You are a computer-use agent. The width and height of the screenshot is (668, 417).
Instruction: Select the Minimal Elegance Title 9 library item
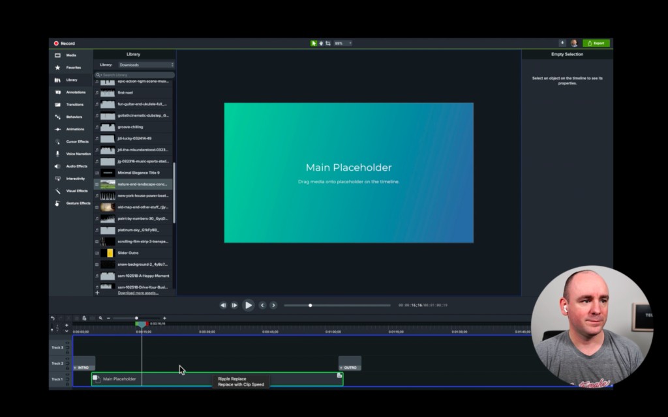point(135,173)
